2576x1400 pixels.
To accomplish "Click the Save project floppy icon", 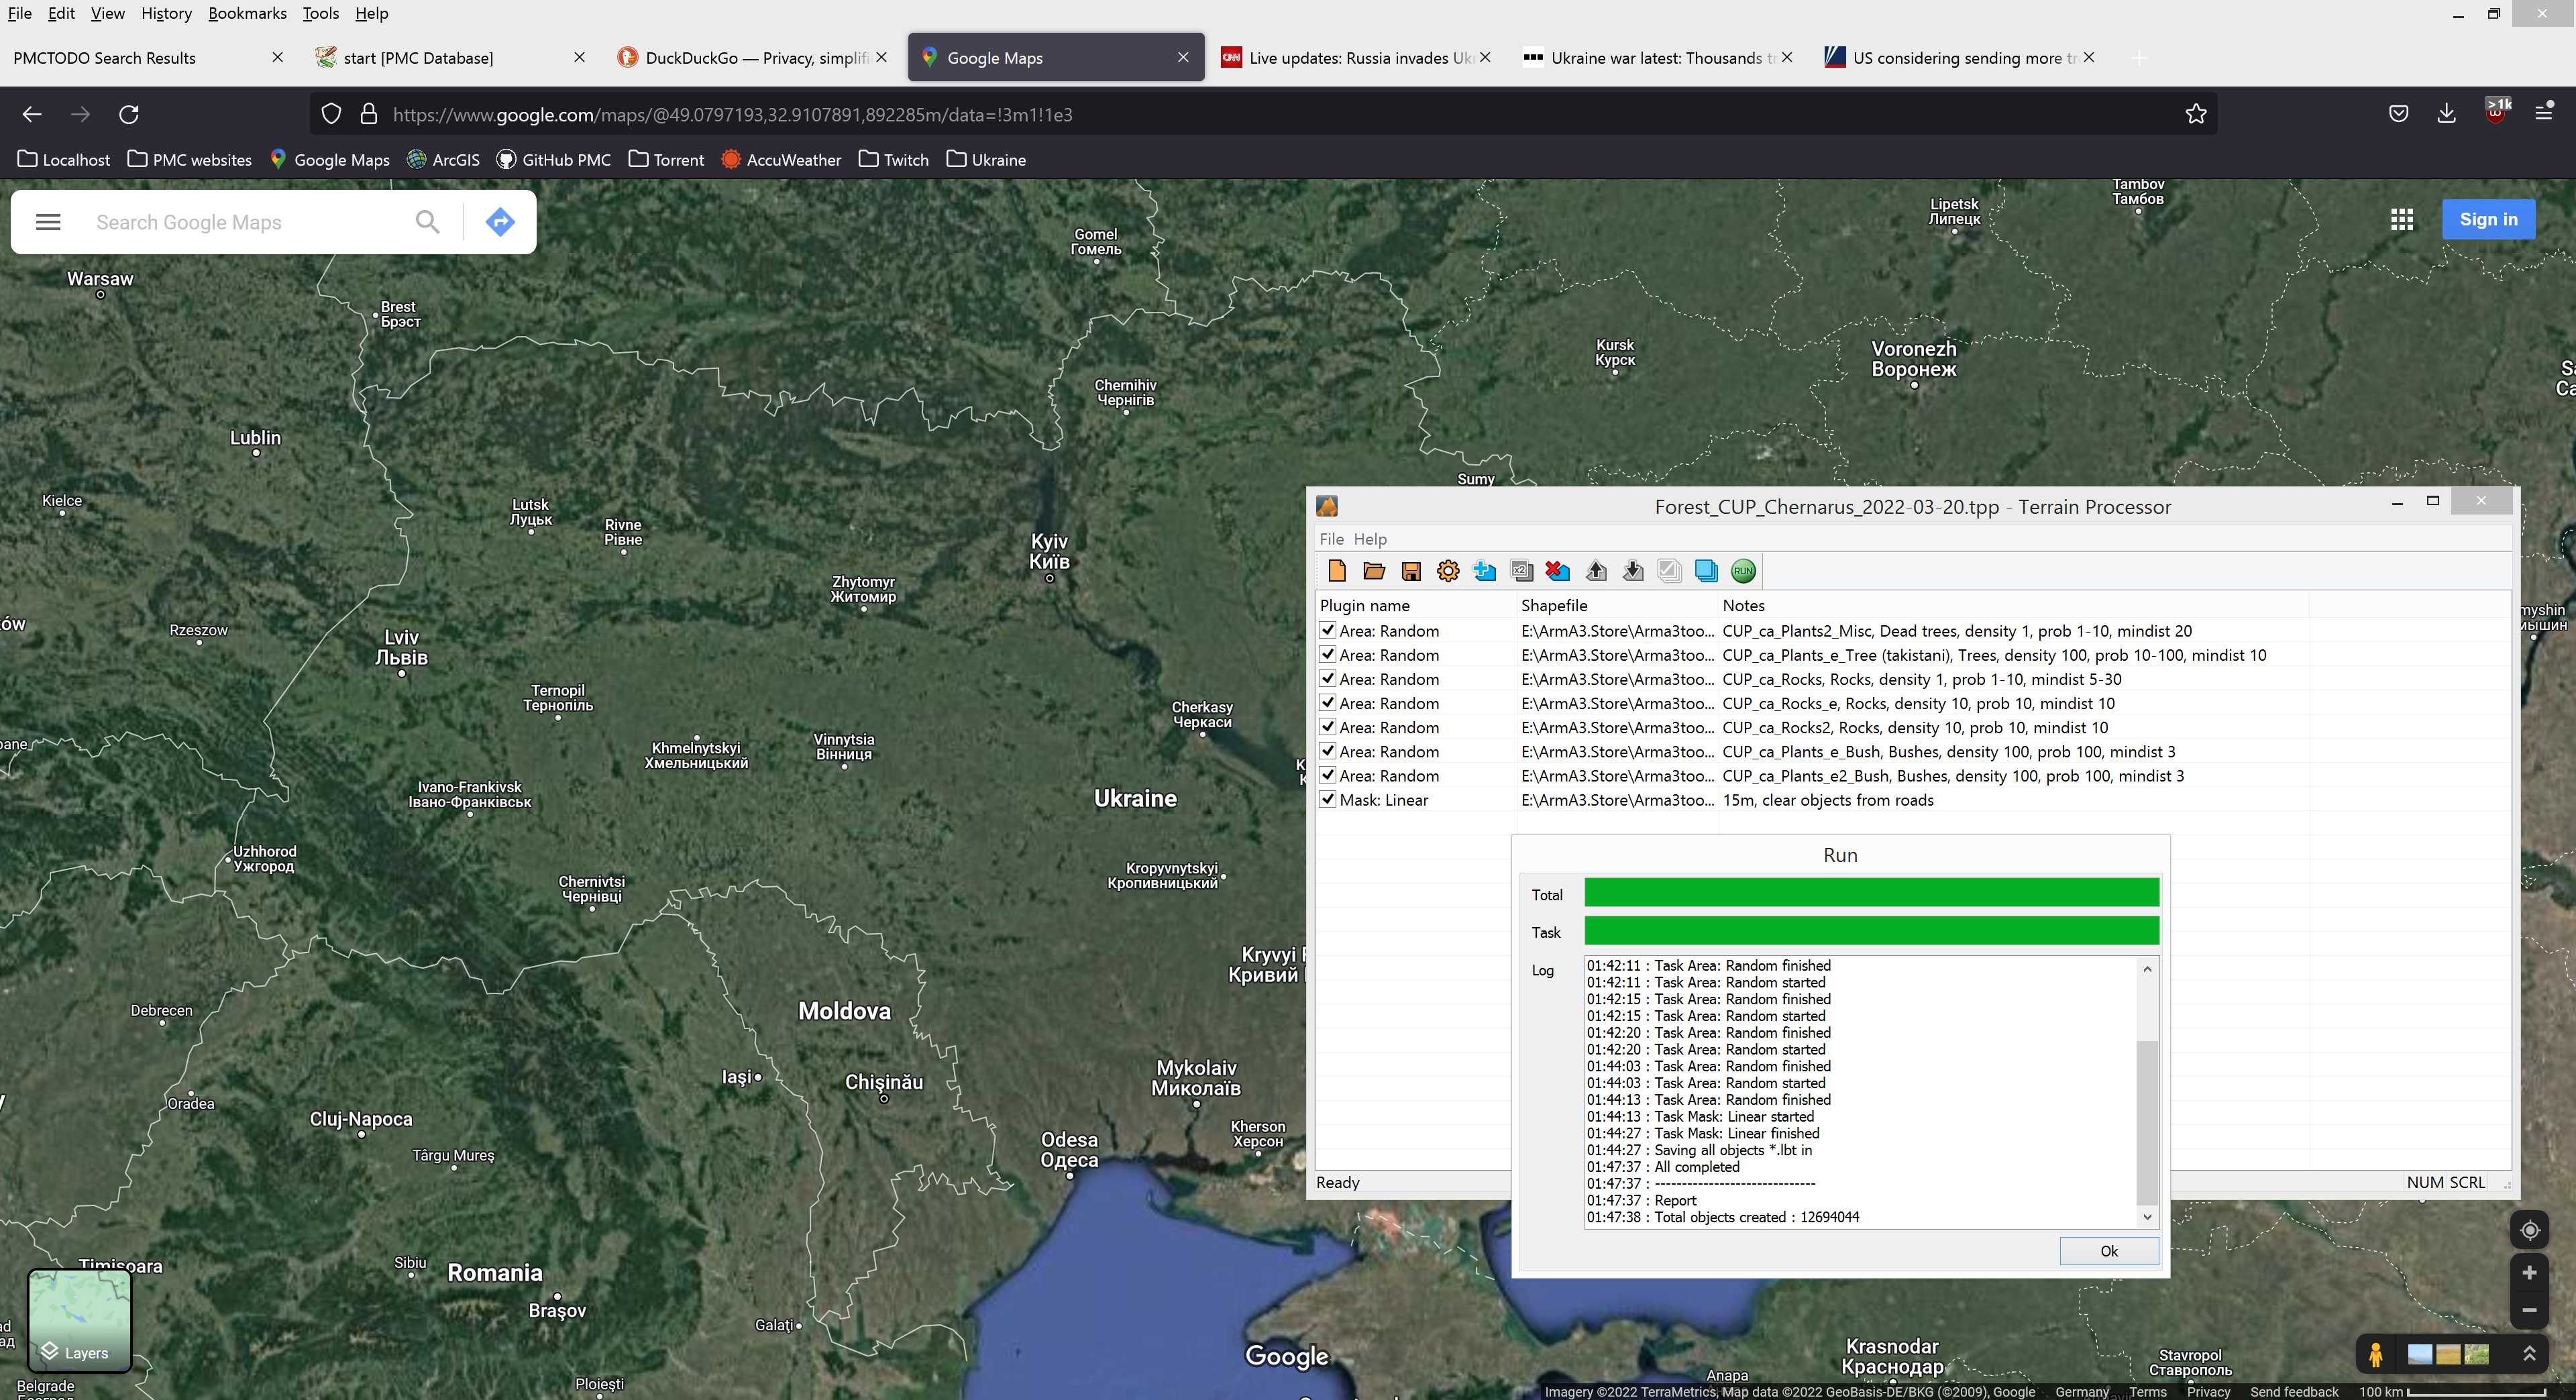I will click(x=1411, y=571).
